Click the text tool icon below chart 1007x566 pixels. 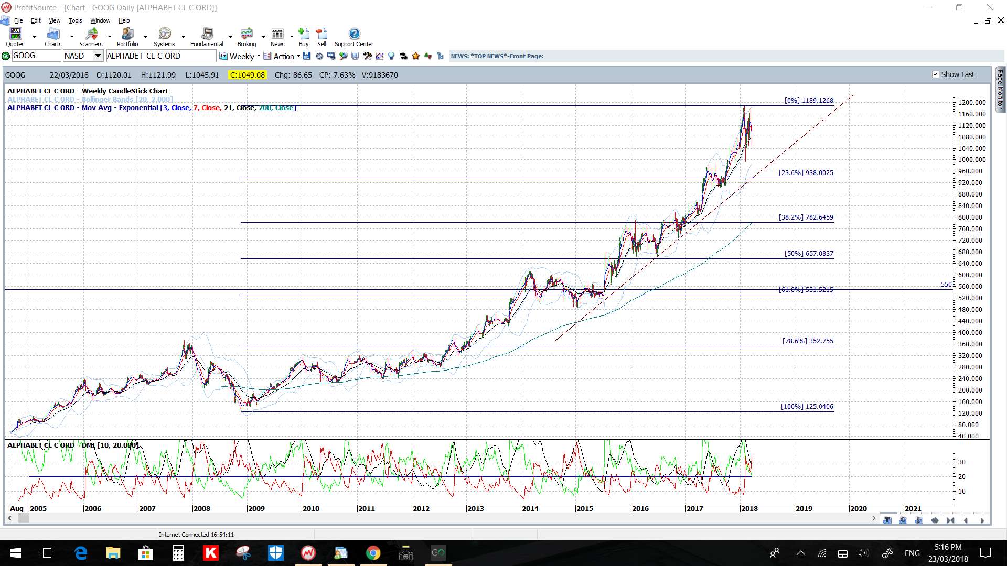pyautogui.click(x=887, y=520)
